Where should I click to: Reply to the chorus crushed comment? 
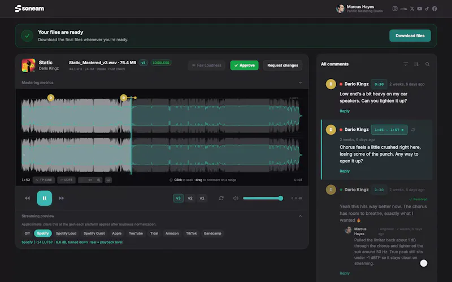pos(345,171)
